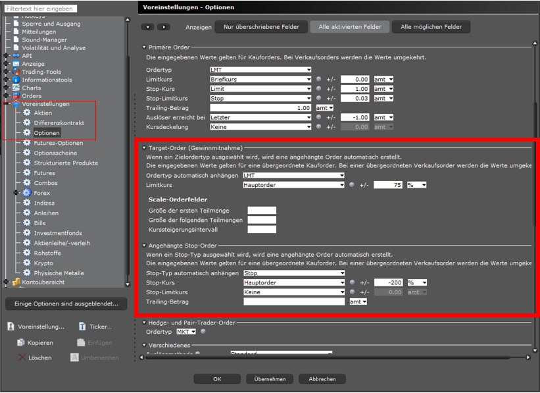This screenshot has height=393, width=540.
Task: Click the Kopieren copy icon
Action: coord(22,343)
